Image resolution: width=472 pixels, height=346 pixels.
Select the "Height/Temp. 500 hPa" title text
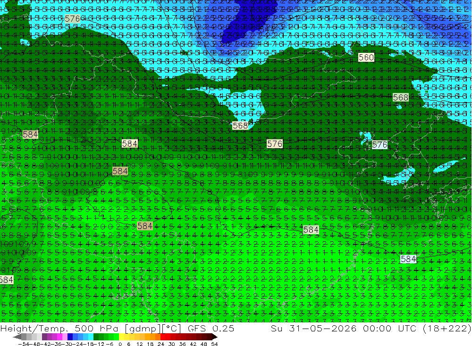(59, 328)
